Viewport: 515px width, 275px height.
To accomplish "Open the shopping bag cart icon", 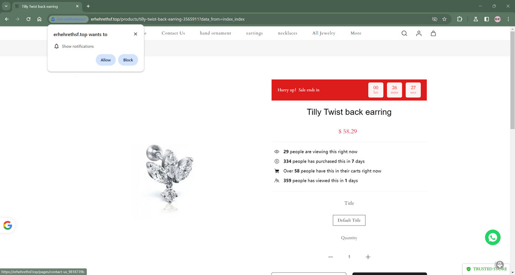I will coord(433,33).
